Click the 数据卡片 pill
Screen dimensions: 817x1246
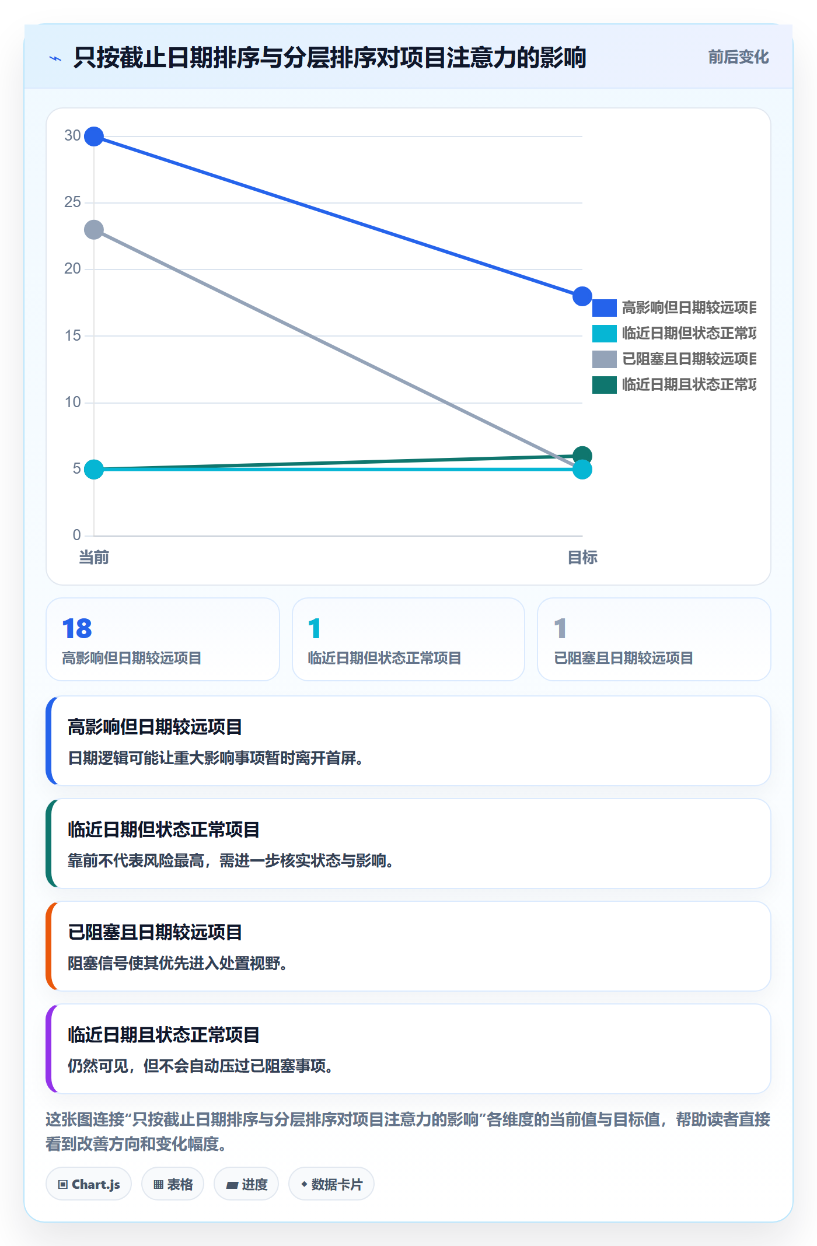(x=331, y=1184)
